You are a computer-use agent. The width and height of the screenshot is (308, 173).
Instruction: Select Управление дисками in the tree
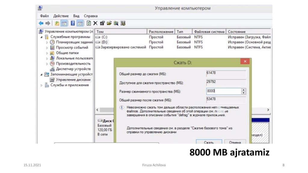73,80
